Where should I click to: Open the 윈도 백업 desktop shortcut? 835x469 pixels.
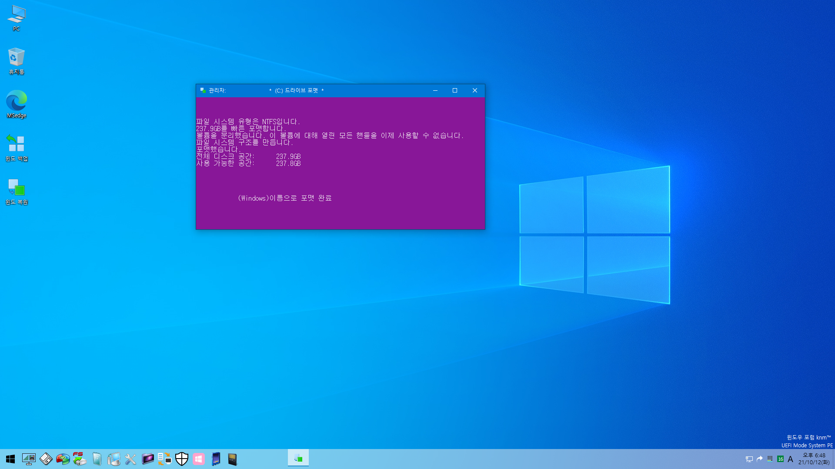tap(17, 148)
